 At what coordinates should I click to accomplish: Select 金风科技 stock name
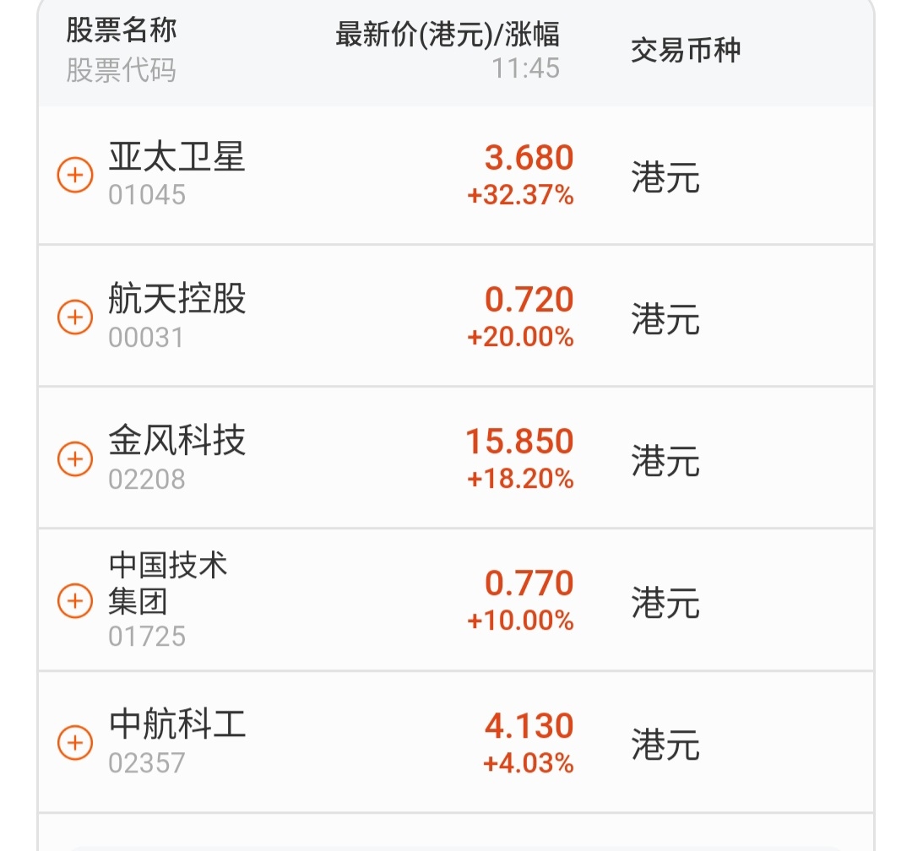[x=176, y=441]
